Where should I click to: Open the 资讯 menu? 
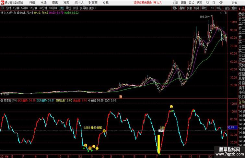(x=55, y=3)
